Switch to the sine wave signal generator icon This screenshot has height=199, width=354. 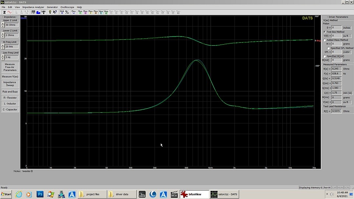click(10, 12)
